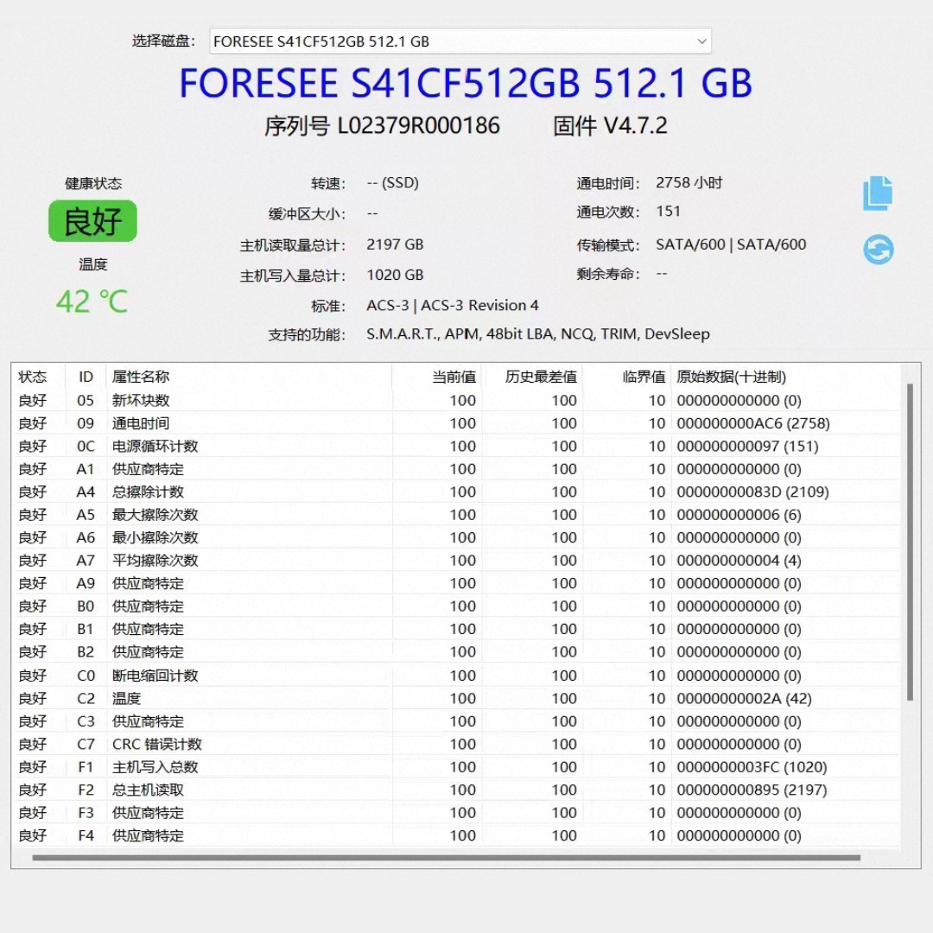This screenshot has width=933, height=933.
Task: Click the supported features S.M.A.R.T. list
Action: (x=538, y=333)
